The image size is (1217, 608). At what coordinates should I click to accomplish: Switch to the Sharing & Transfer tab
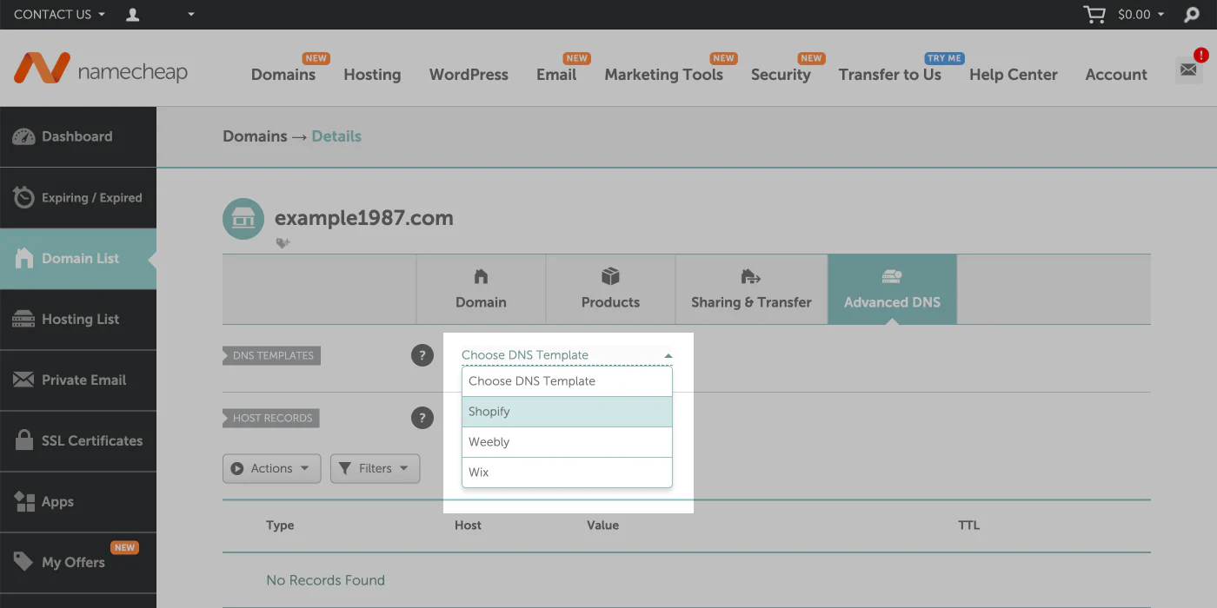[751, 289]
